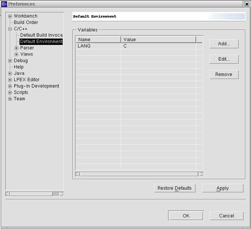Click the Edit... variable button
The width and height of the screenshot is (251, 229).
pyautogui.click(x=224, y=59)
